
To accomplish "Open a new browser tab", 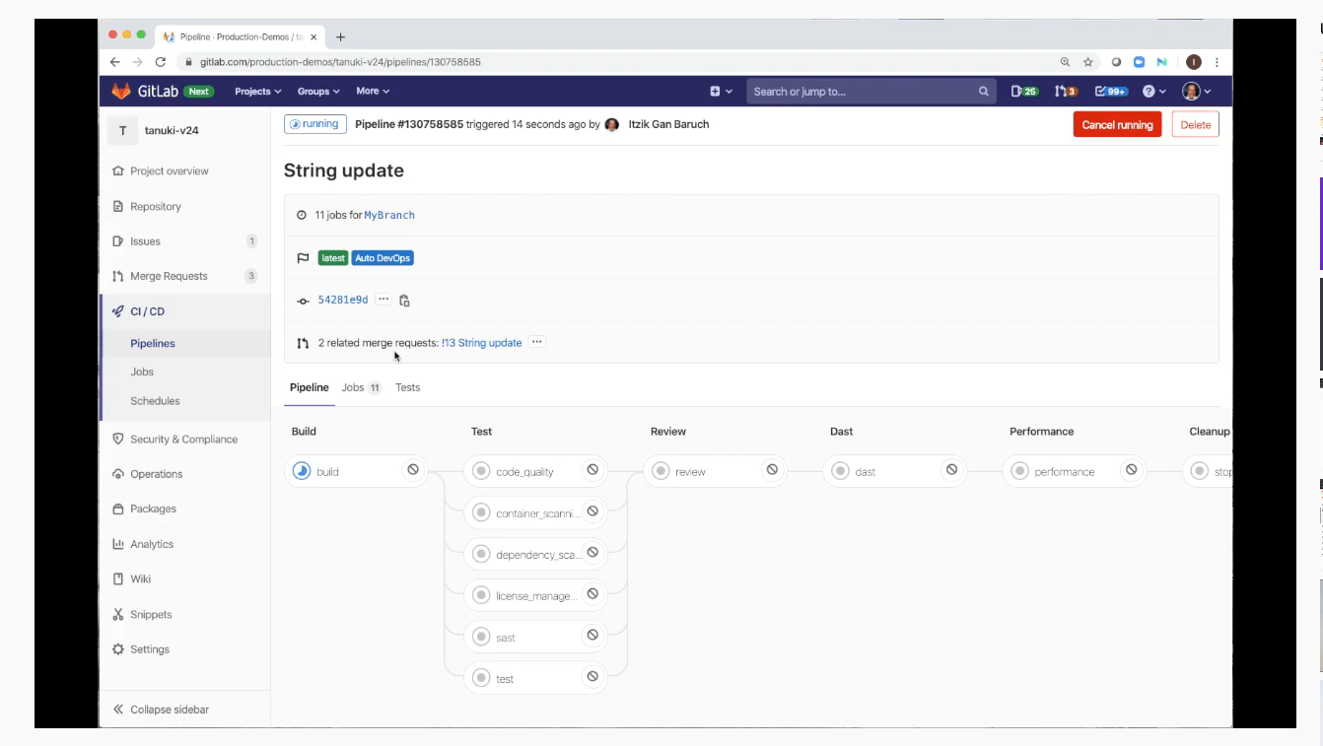I will point(340,37).
